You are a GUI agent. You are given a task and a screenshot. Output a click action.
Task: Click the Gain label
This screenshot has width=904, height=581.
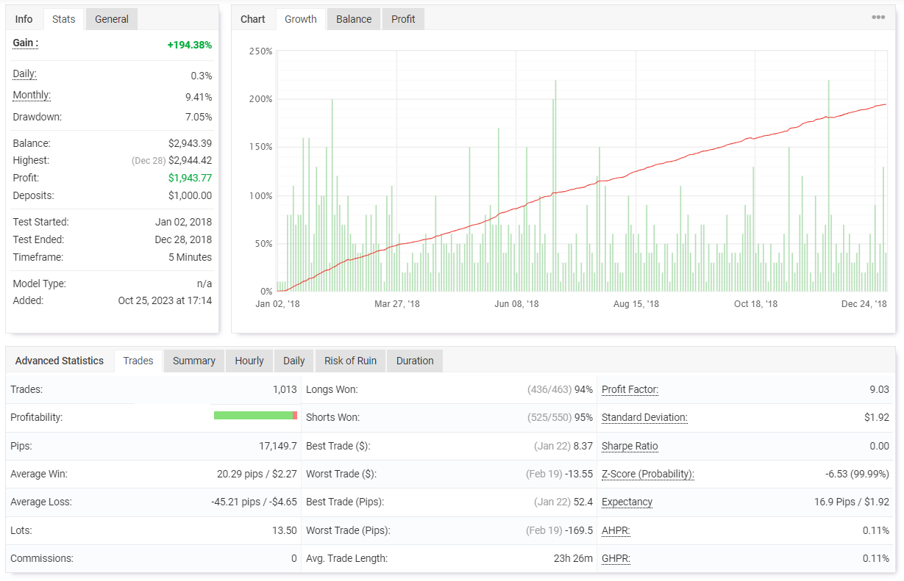click(x=26, y=43)
